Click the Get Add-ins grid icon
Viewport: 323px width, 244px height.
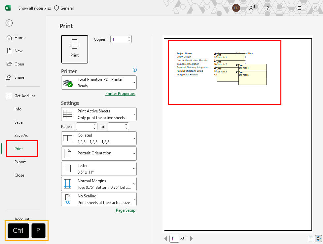(9, 96)
